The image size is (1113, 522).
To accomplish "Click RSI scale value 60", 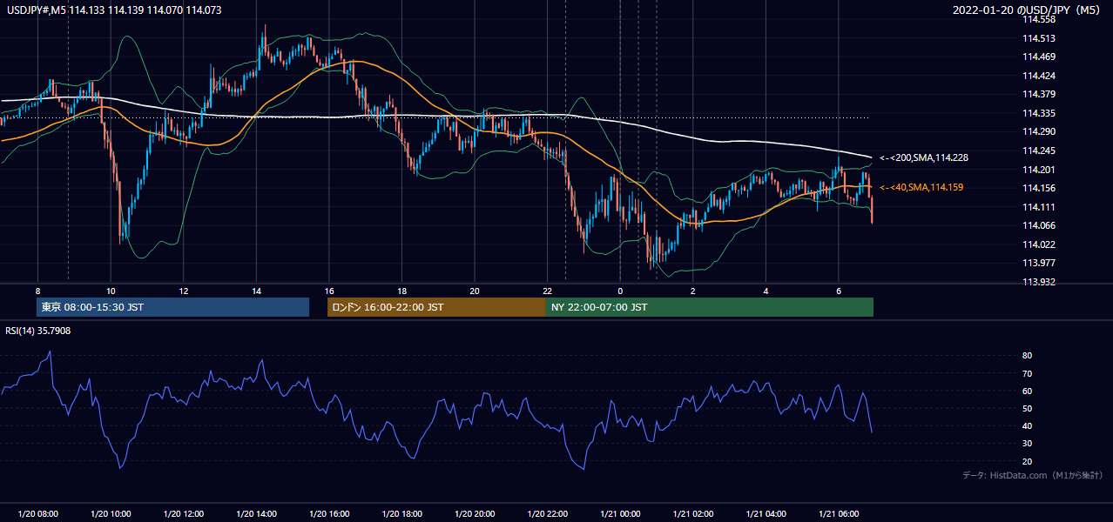I will pyautogui.click(x=1028, y=391).
